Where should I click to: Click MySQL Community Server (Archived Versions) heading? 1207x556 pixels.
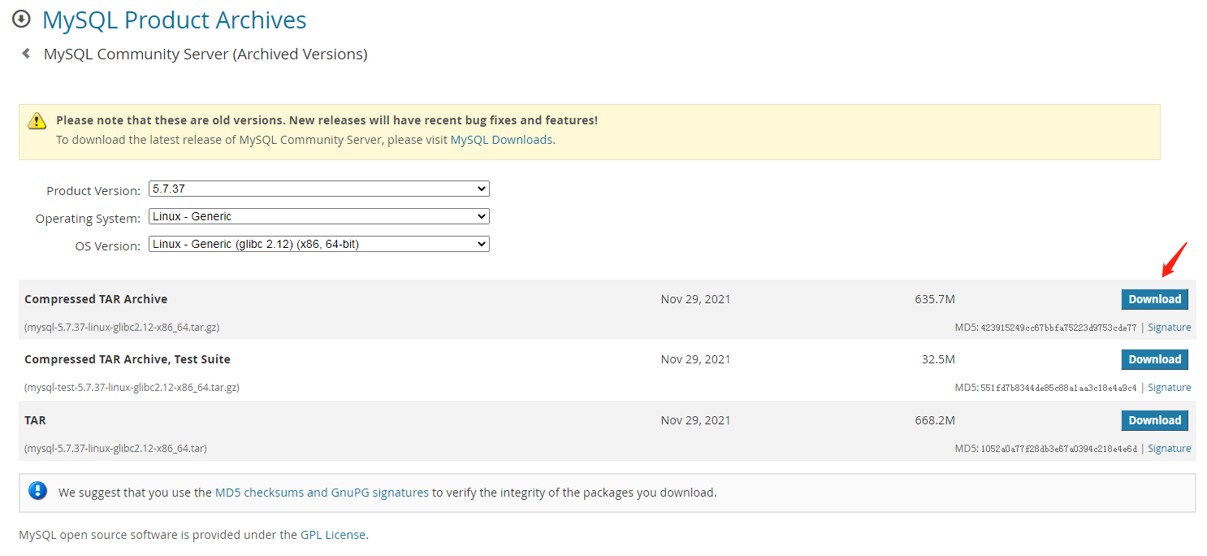[205, 54]
